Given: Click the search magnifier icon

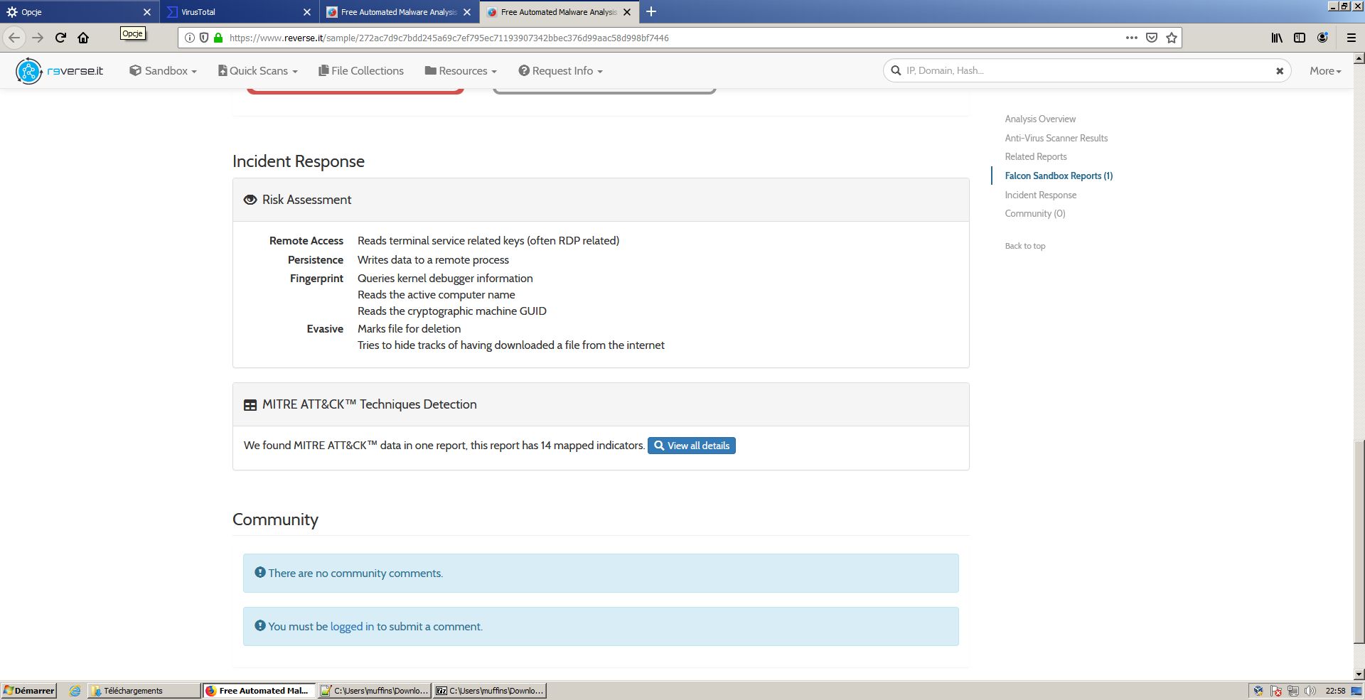Looking at the screenshot, I should pos(896,70).
